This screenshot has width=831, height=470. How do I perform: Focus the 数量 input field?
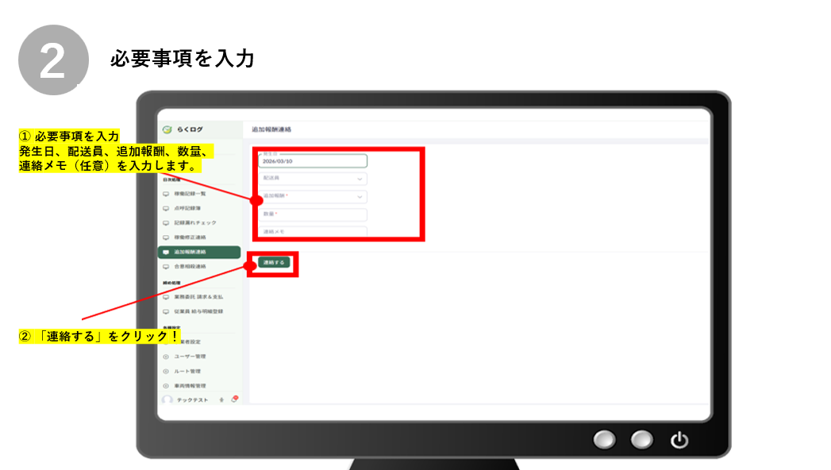point(313,214)
